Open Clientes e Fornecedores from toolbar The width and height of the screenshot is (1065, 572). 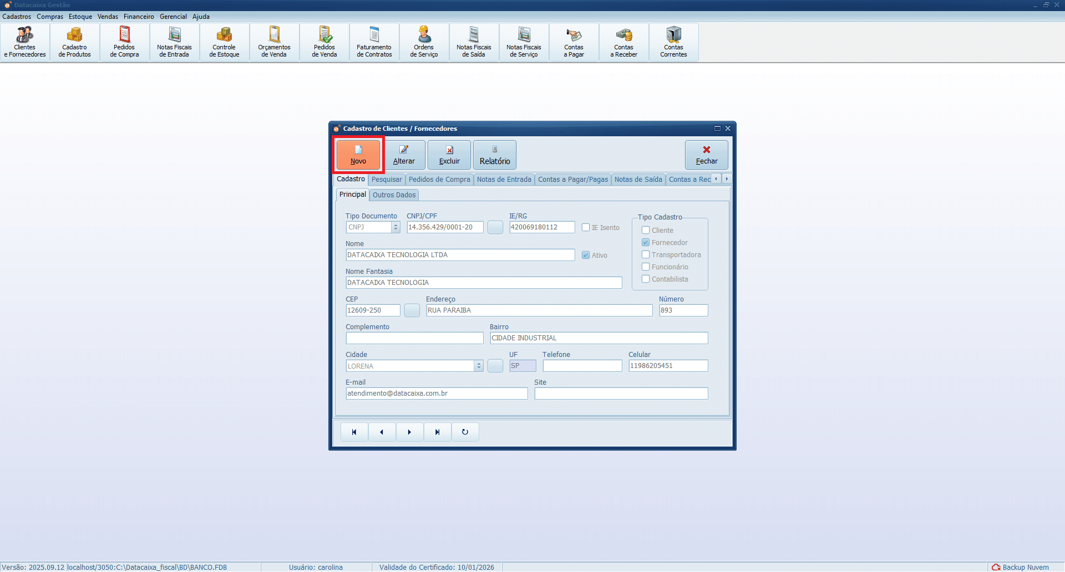click(x=25, y=42)
